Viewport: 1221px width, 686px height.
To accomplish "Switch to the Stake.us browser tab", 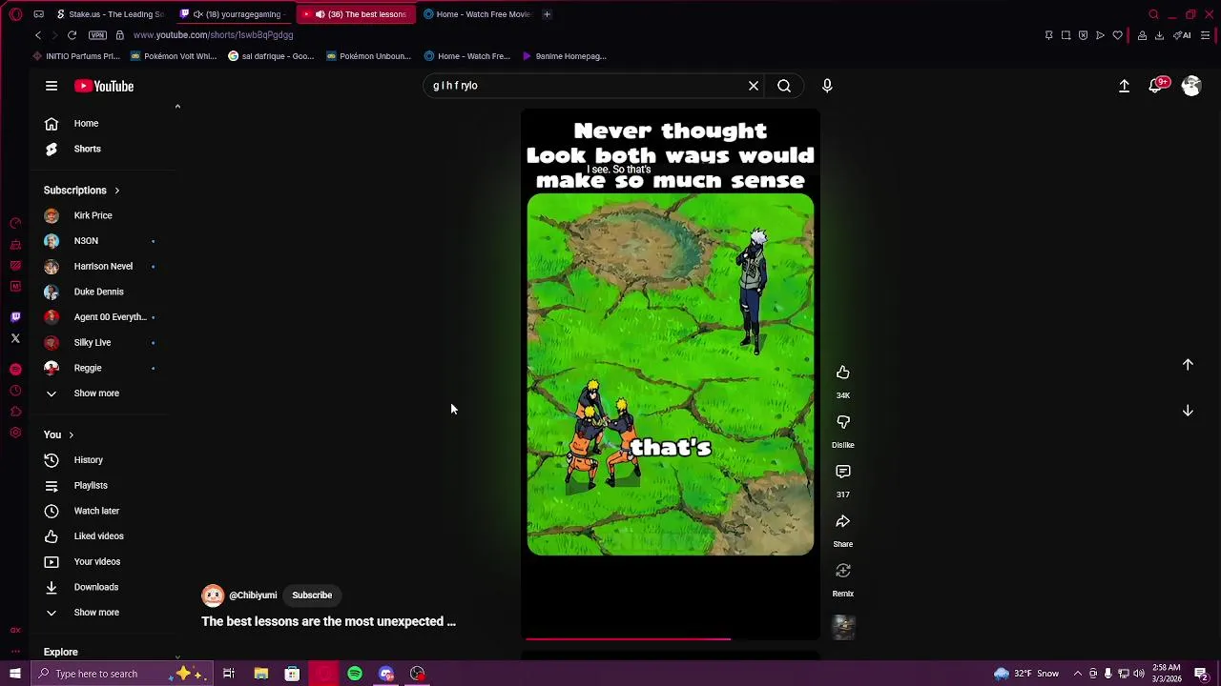I will tap(110, 14).
